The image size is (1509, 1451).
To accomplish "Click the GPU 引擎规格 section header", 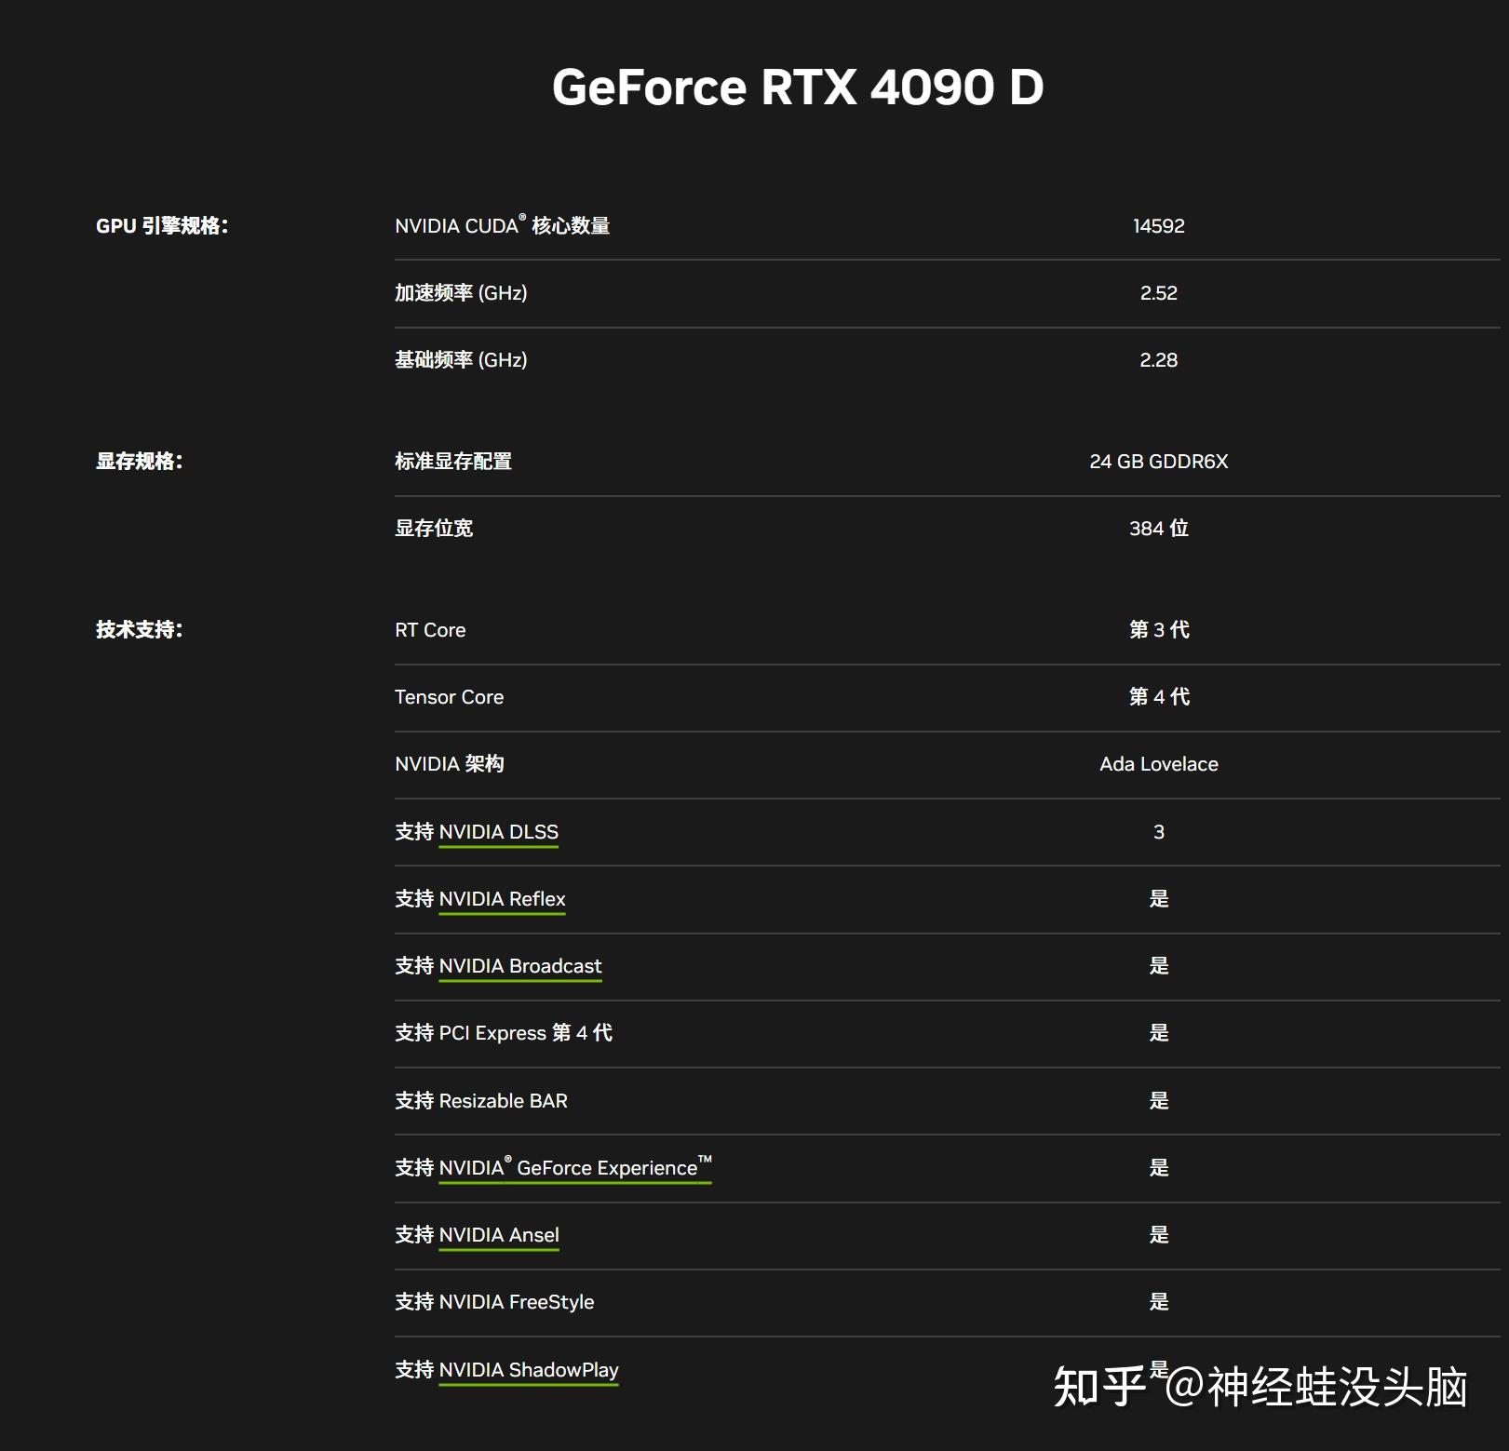I will [163, 224].
